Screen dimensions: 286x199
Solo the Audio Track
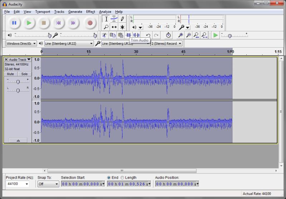click(24, 74)
